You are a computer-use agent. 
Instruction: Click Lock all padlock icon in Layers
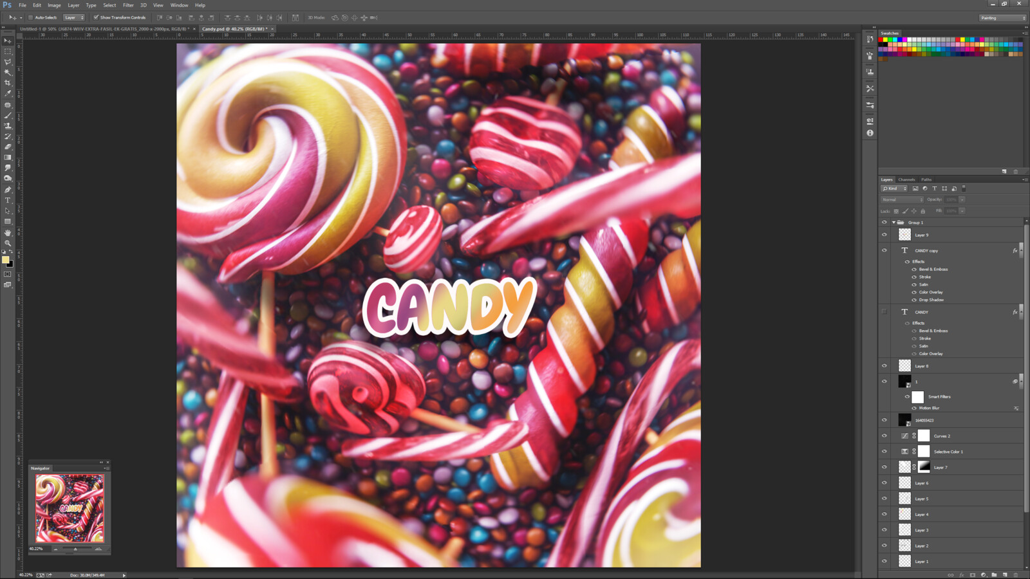click(922, 211)
